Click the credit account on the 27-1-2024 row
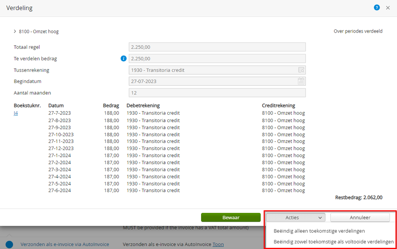 point(283,155)
